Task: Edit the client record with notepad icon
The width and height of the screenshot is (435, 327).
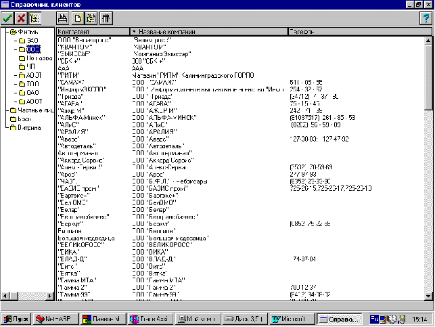Action: [91, 18]
